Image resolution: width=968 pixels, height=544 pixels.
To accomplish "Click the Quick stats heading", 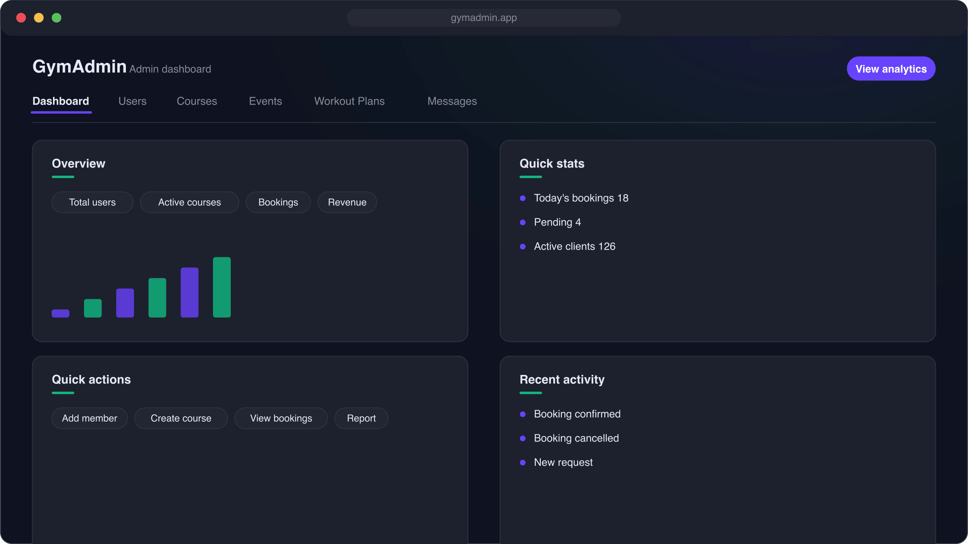I will 552,164.
